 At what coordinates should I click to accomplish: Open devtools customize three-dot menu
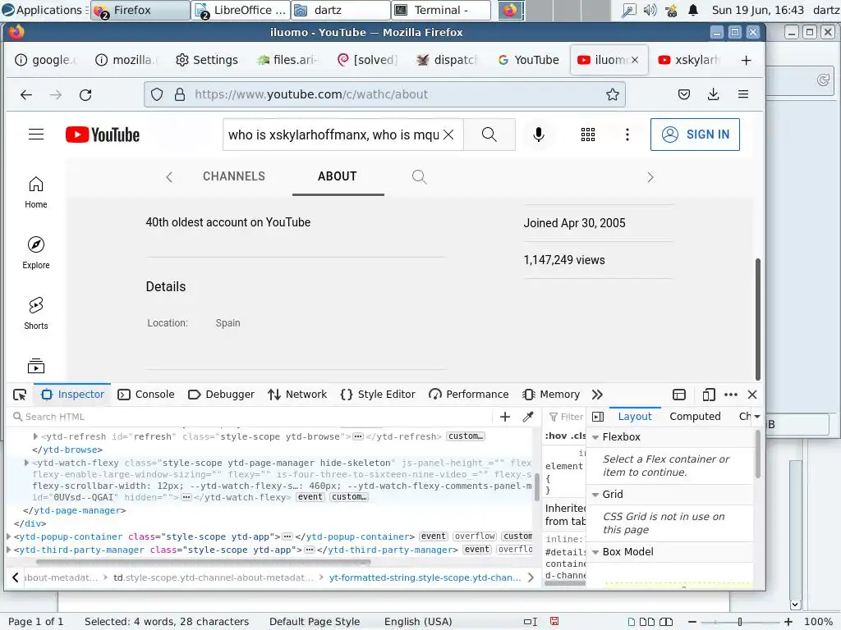point(730,395)
